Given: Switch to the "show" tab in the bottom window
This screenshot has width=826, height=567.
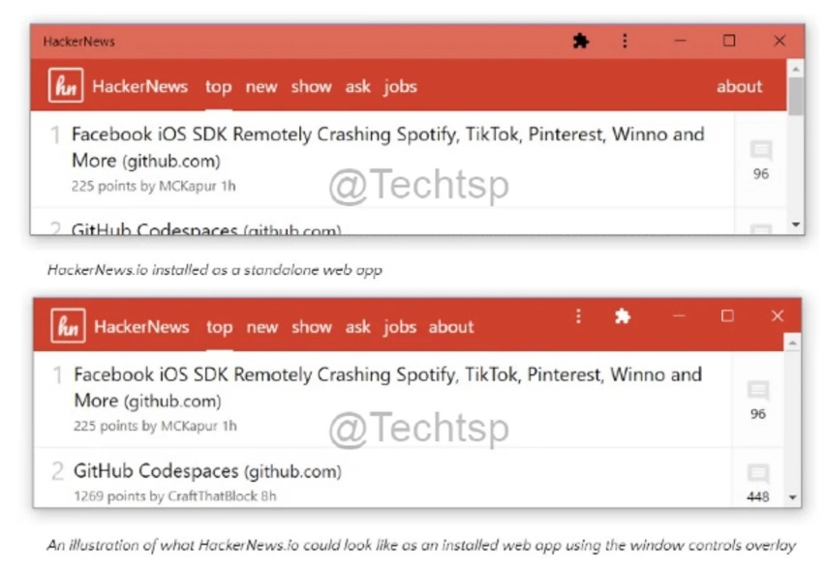Looking at the screenshot, I should [312, 327].
